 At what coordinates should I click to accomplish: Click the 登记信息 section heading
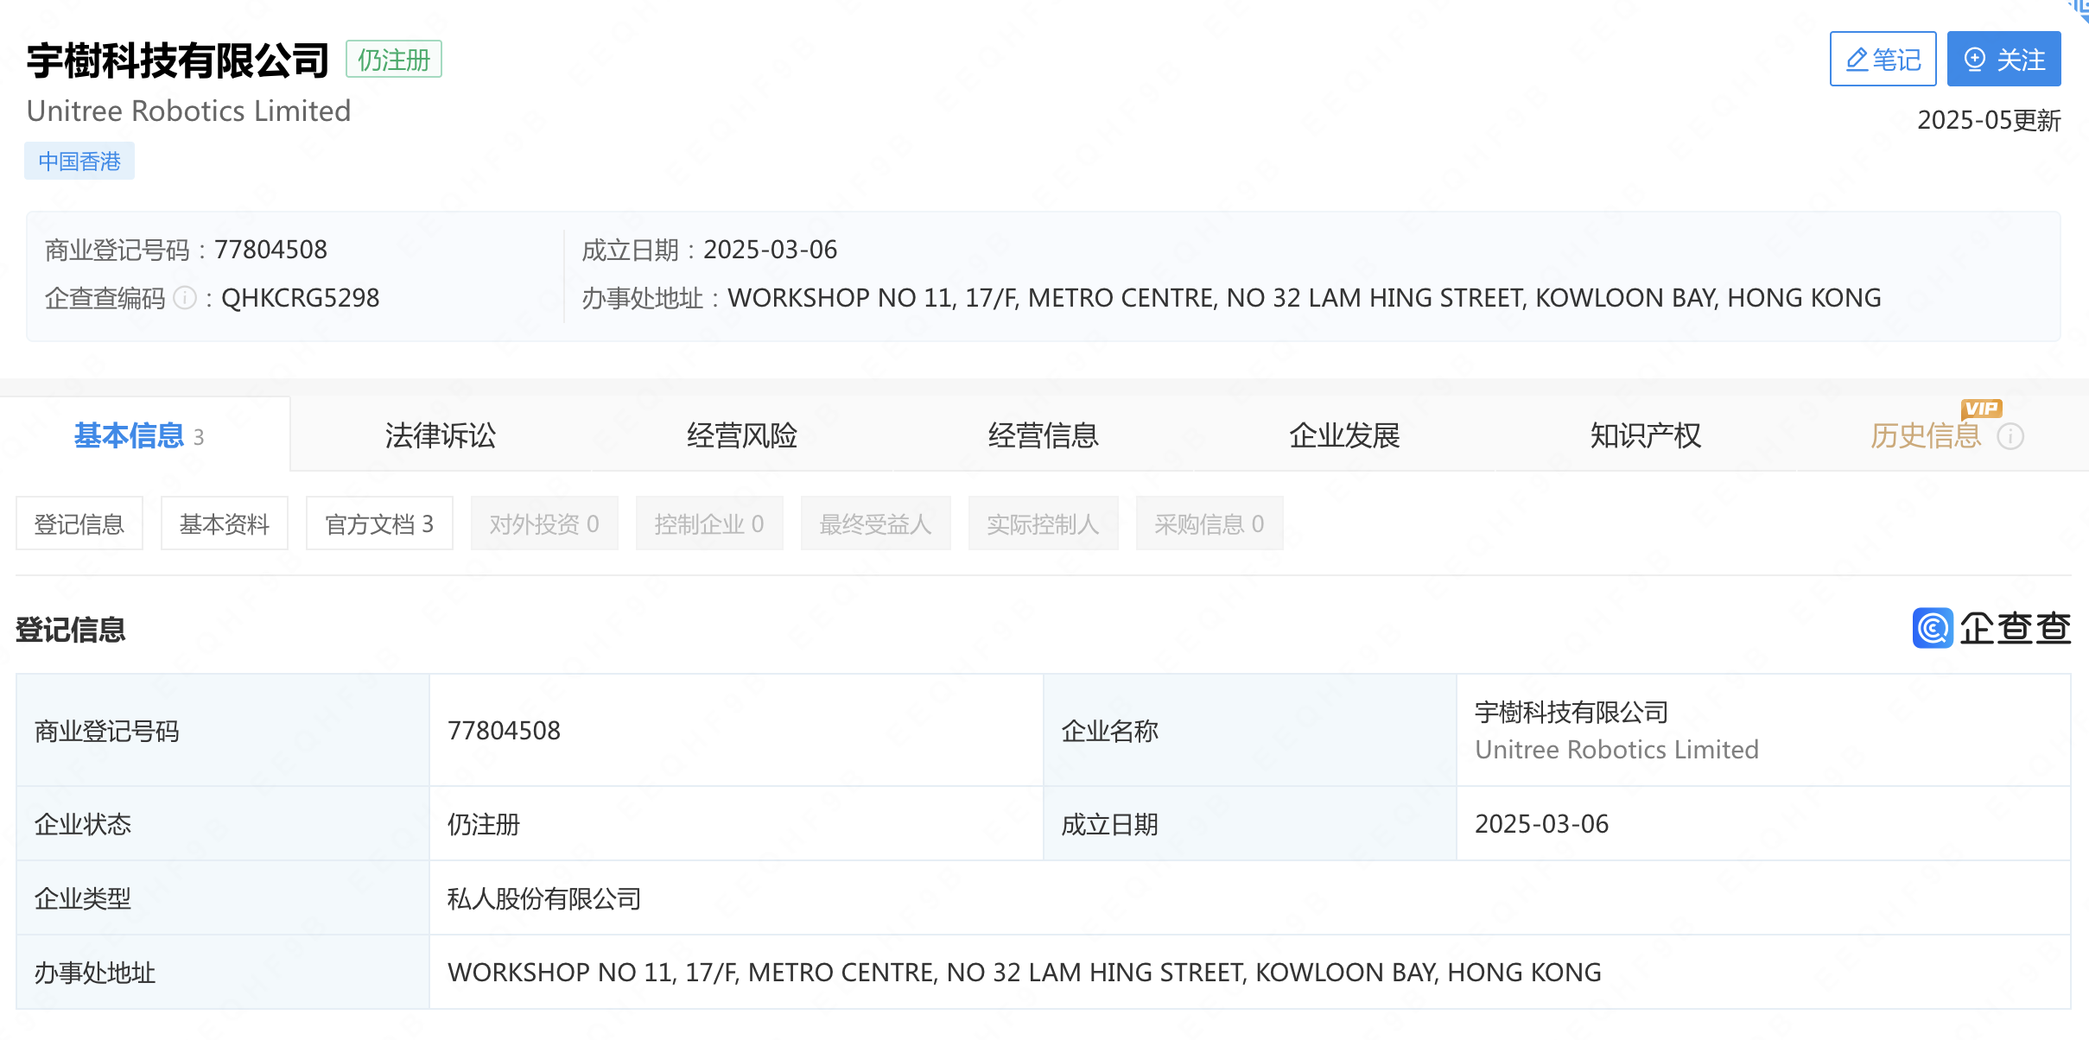point(71,630)
